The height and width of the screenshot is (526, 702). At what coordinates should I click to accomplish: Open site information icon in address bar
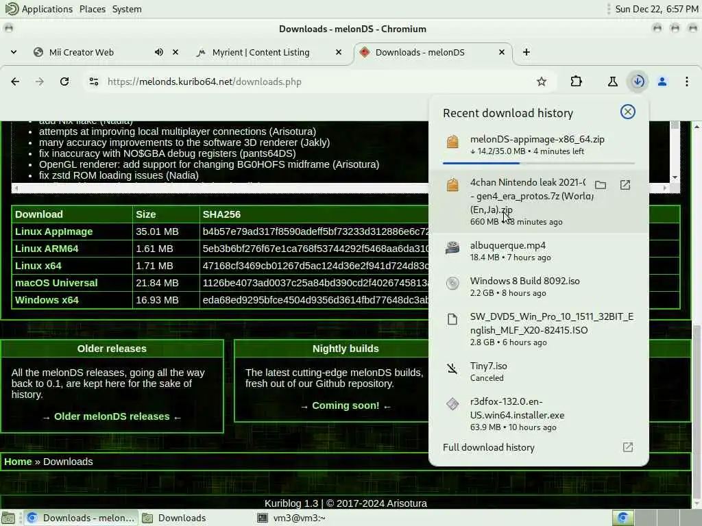(93, 82)
